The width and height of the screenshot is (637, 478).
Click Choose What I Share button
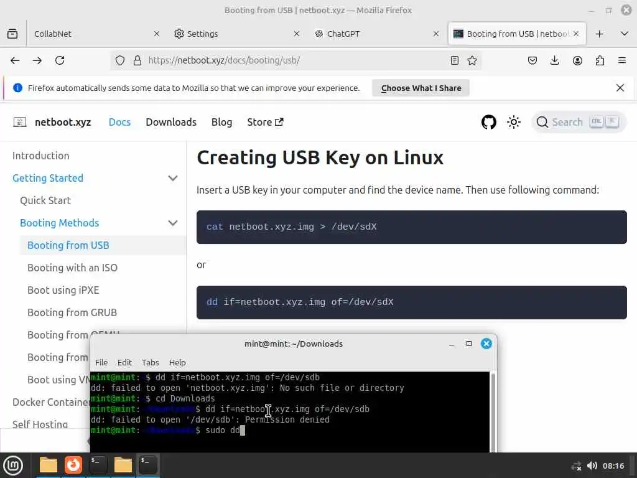tap(421, 88)
